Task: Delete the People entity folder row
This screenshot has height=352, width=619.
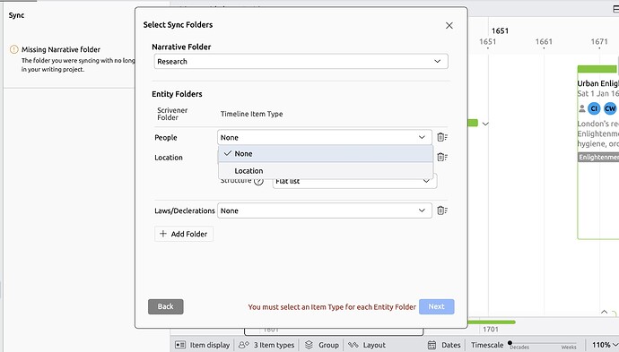Action: click(442, 137)
